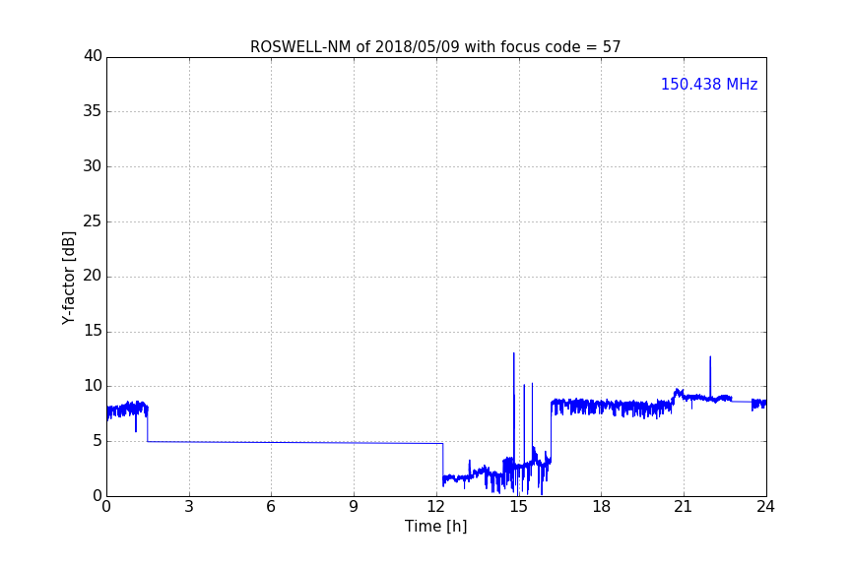The image size is (851, 567).
Task: Click y-axis tick label '35'
Action: tap(93, 111)
